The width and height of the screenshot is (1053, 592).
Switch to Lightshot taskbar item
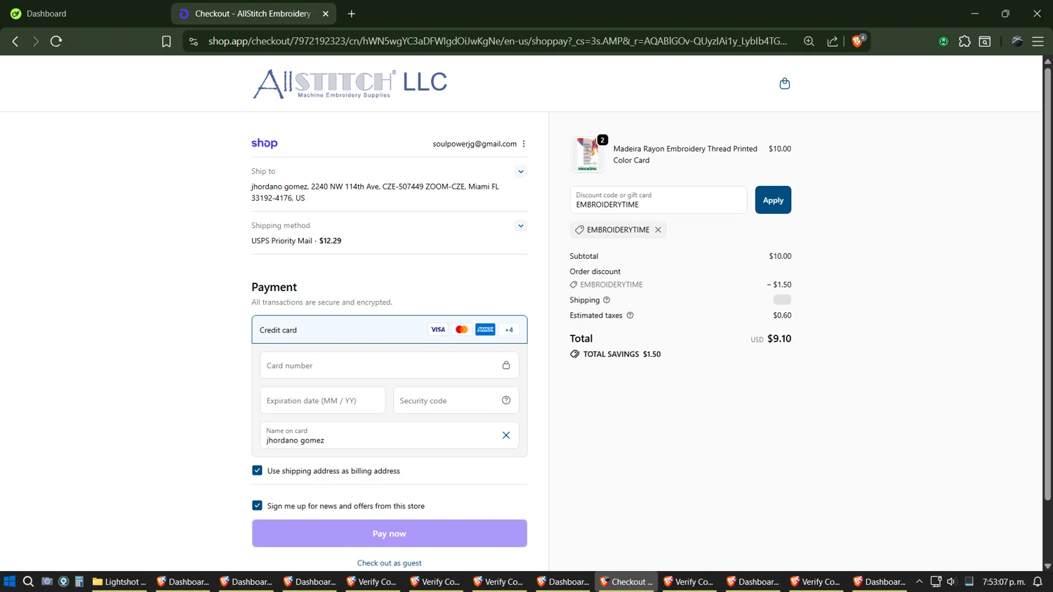coord(119,581)
